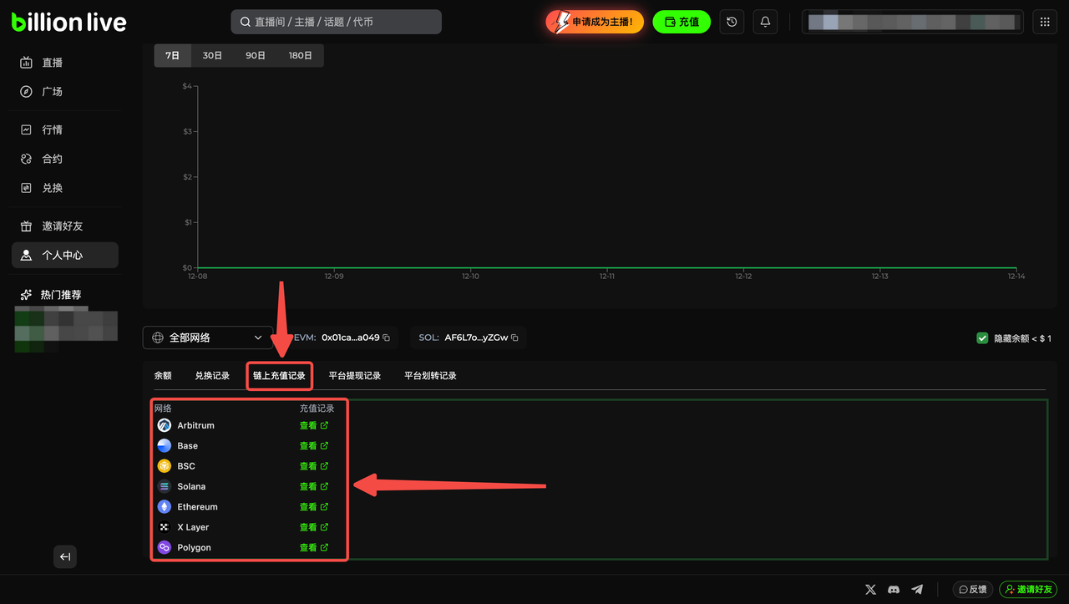
Task: Open the notifications bell
Action: pyautogui.click(x=765, y=22)
